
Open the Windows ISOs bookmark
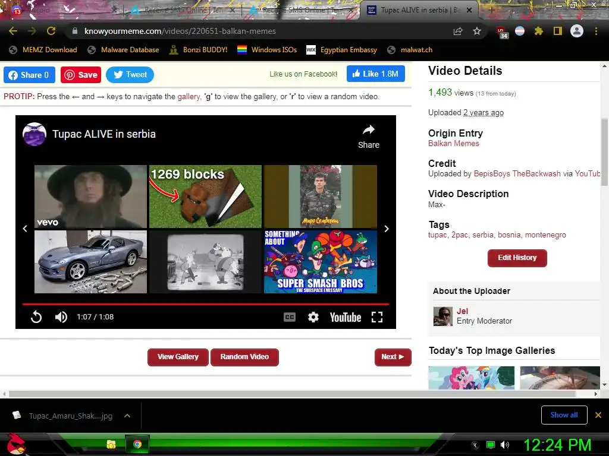(x=267, y=50)
